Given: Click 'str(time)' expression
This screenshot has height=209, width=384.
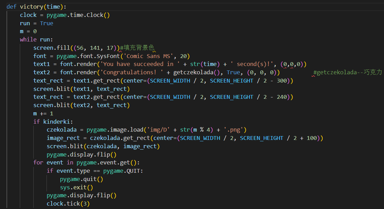Looking at the screenshot, I should 205,64.
